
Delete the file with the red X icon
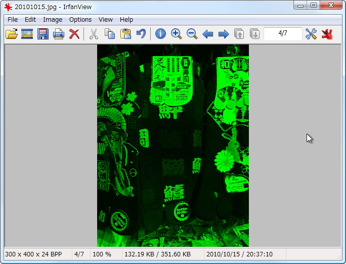(74, 34)
